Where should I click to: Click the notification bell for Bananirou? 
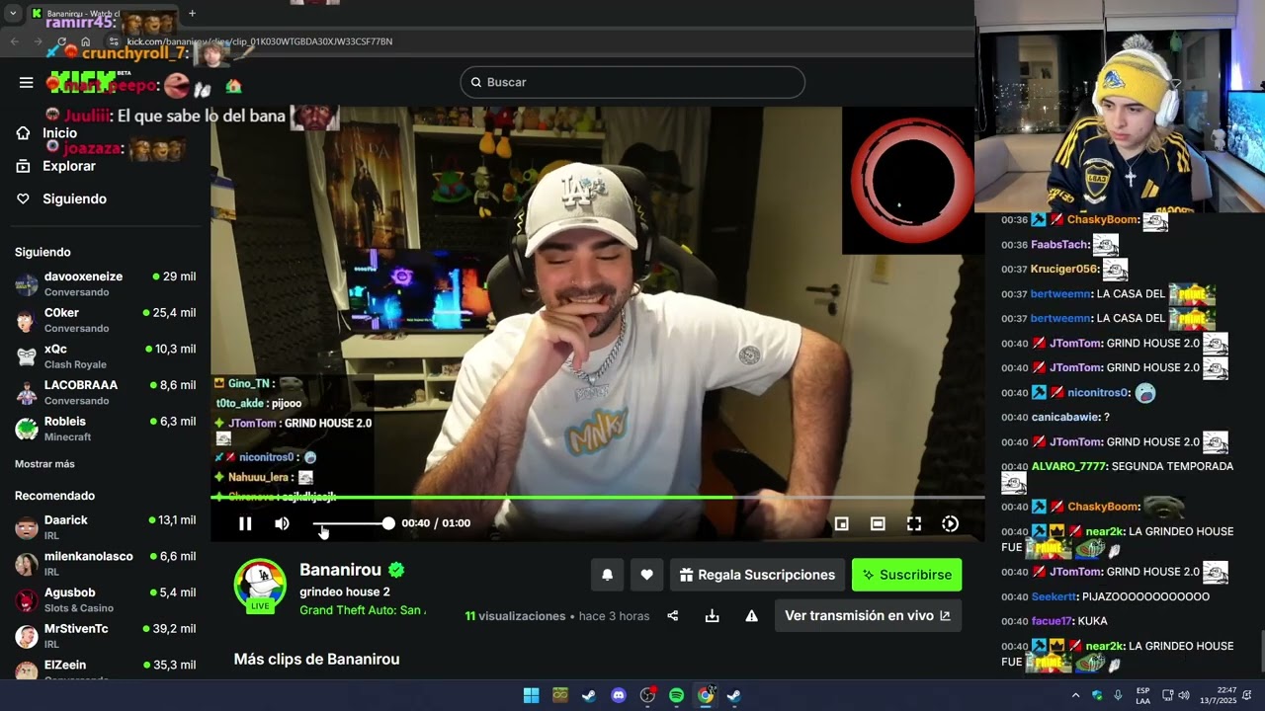pos(608,575)
